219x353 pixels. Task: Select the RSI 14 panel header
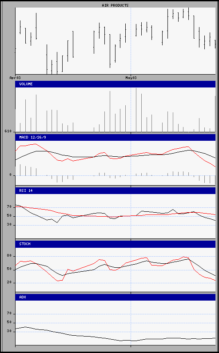(115, 190)
